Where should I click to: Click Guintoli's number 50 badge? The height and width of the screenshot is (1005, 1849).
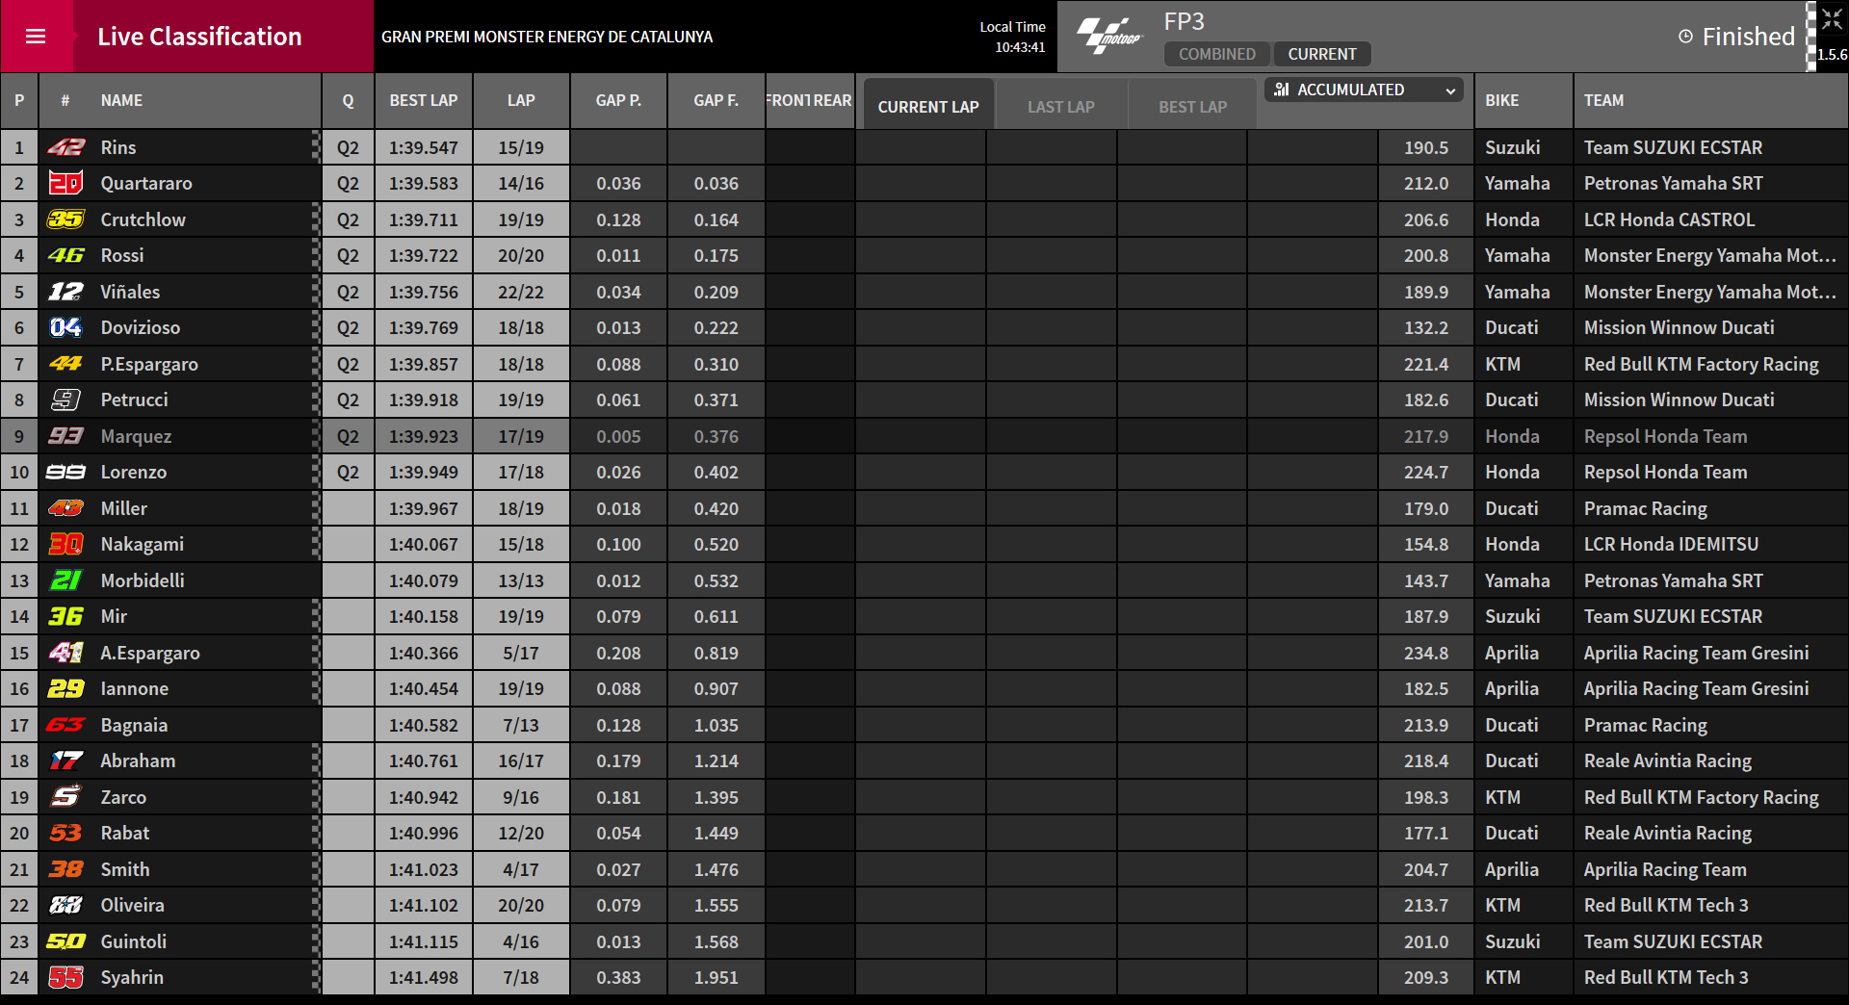pos(66,941)
